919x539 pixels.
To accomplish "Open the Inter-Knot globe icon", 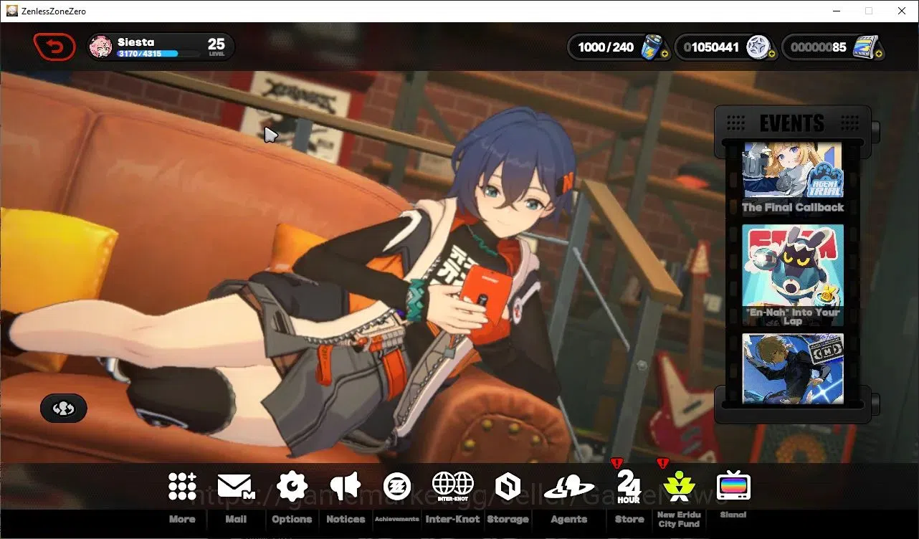I will pyautogui.click(x=453, y=485).
